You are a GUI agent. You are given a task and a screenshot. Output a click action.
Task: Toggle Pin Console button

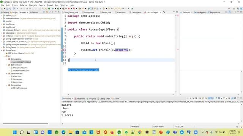[x=216, y=98]
